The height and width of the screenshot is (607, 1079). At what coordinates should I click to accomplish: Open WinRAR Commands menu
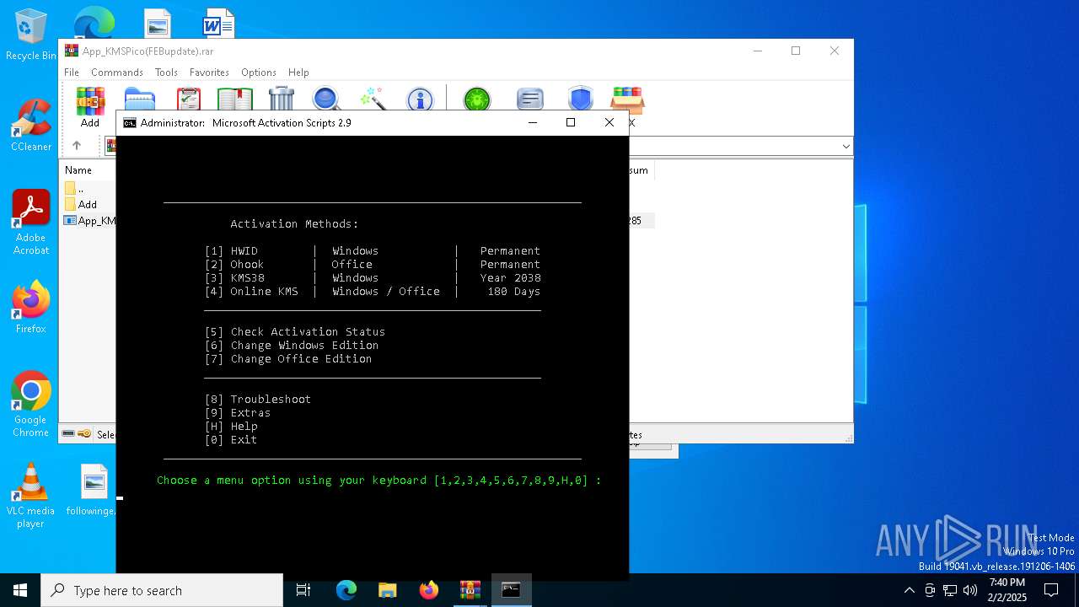tap(117, 73)
